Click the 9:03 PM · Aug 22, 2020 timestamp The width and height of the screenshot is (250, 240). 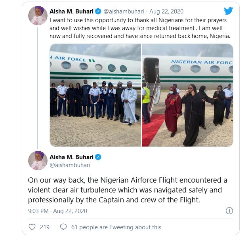(x=57, y=211)
